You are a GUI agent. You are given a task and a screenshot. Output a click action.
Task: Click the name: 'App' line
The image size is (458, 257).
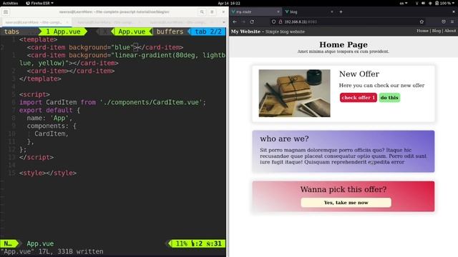(x=49, y=118)
